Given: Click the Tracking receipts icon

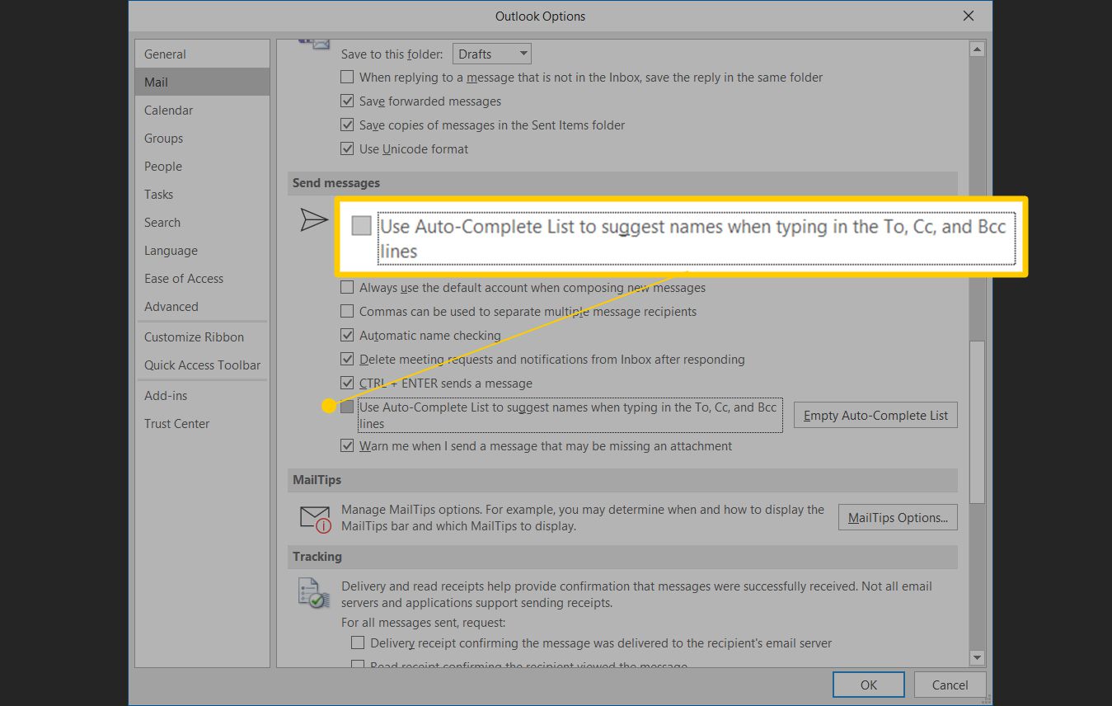Looking at the screenshot, I should [314, 594].
